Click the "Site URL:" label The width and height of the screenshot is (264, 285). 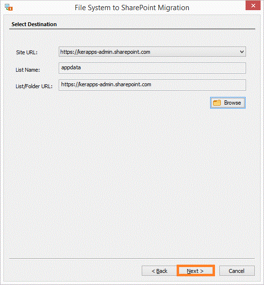(x=27, y=52)
